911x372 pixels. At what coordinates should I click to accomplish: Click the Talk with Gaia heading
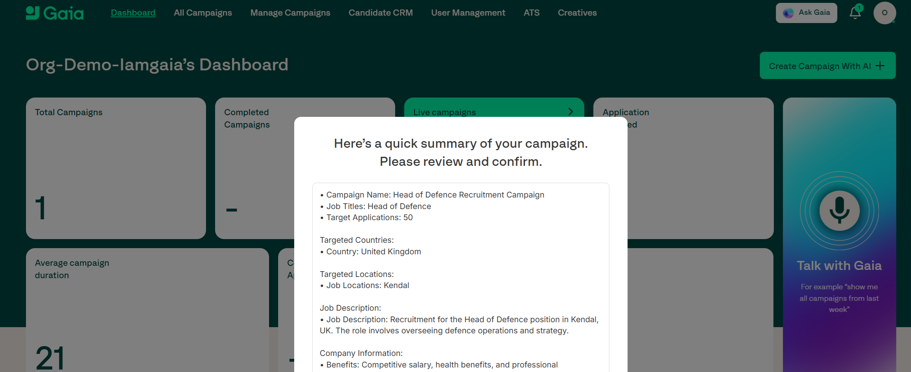(x=839, y=266)
